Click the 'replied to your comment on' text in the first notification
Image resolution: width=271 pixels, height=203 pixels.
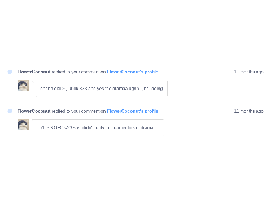[78, 72]
